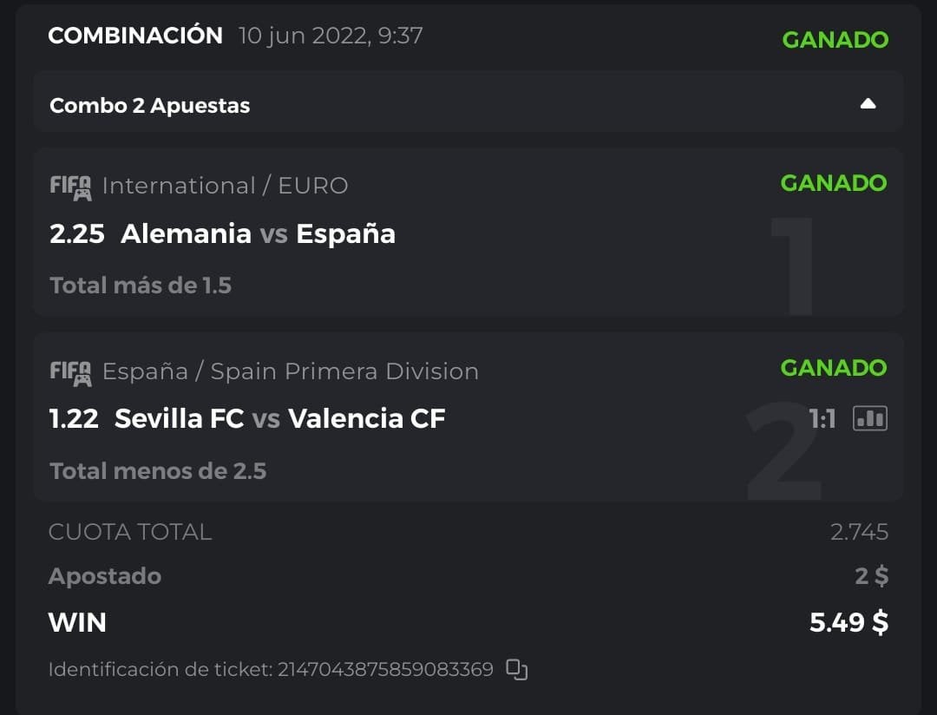This screenshot has width=937, height=715.
Task: Open the Sevilla FC vs Valencia CF match
Action: pos(279,419)
